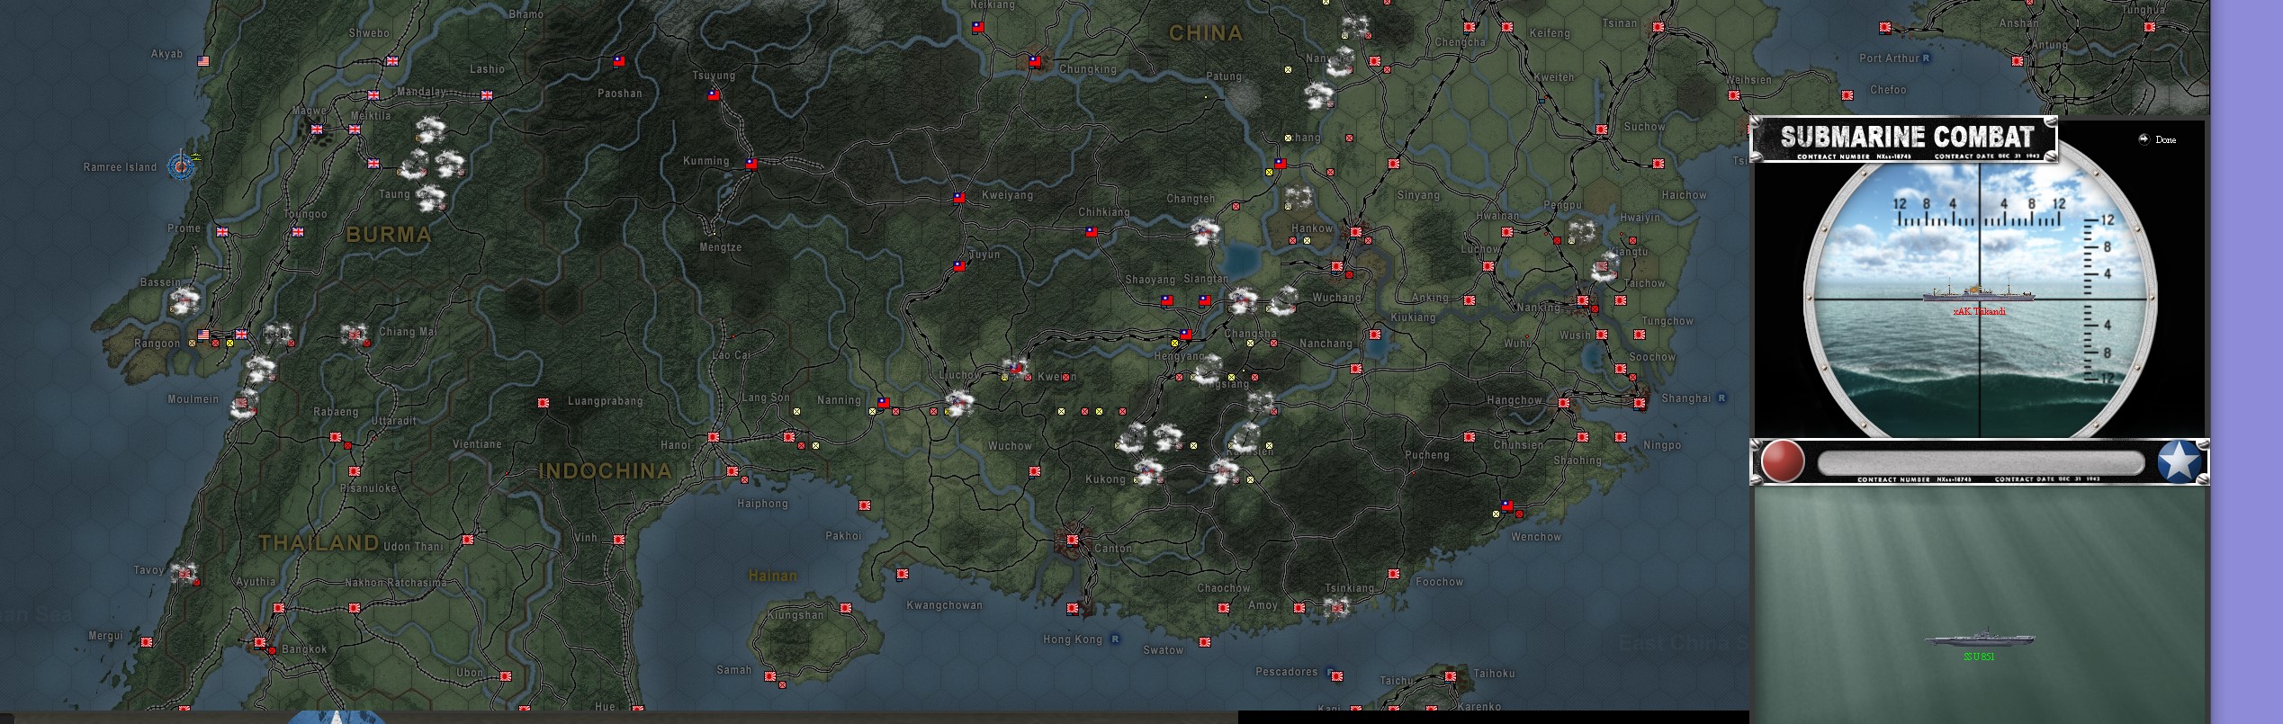Viewport: 2283px width, 724px height.
Task: Select the Japanese base icon at Foochow
Action: [x=1394, y=574]
